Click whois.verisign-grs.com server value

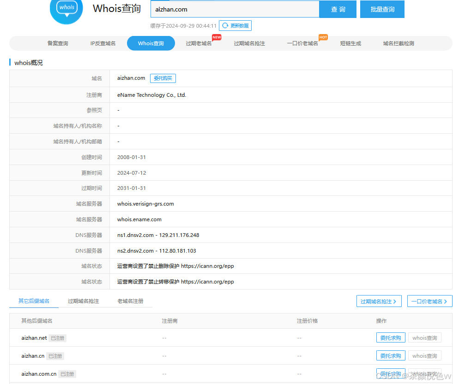145,204
